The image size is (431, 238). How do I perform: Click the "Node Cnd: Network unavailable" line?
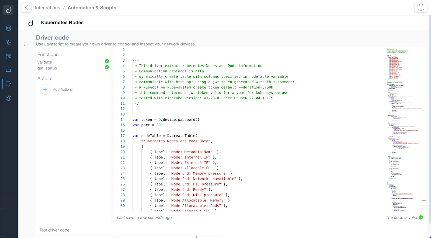[x=196, y=179]
